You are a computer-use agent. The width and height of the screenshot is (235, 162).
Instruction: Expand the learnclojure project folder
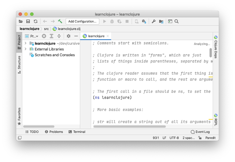click(x=25, y=43)
